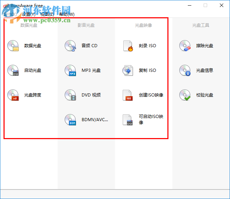
Task: Select the 启动光盘 text label
Action: click(x=33, y=70)
